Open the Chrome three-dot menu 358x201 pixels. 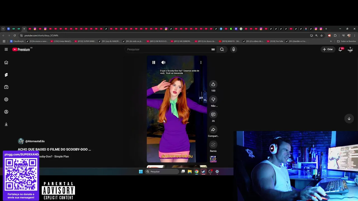pyautogui.click(x=354, y=35)
